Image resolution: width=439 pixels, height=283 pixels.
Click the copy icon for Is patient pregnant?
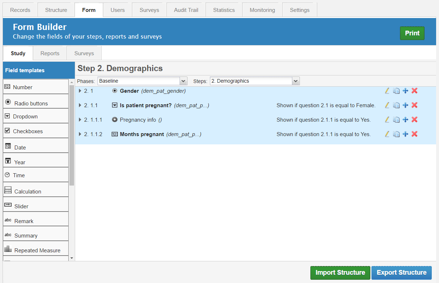[x=396, y=105]
